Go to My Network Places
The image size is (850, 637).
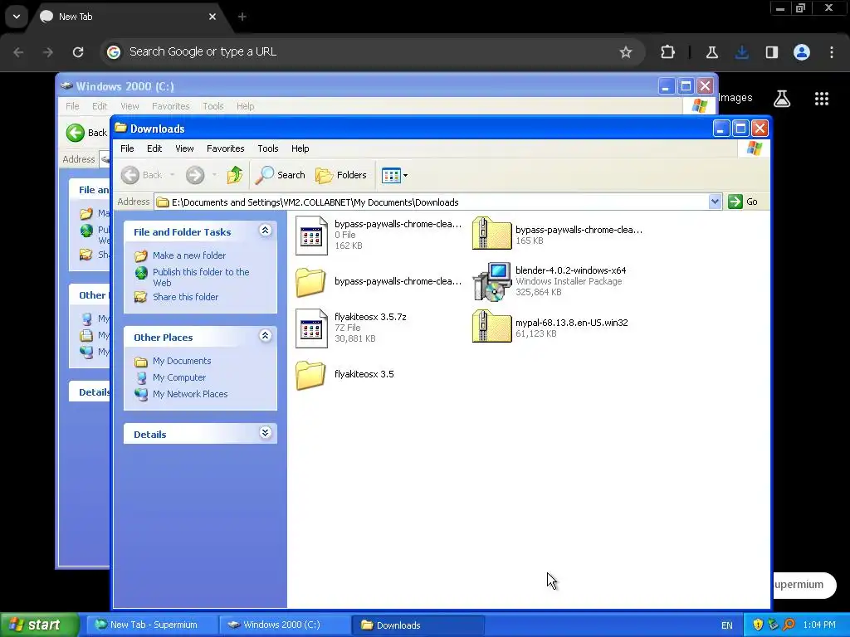tap(190, 394)
